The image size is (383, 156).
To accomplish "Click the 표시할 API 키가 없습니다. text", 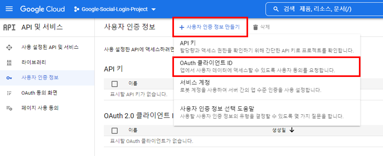I will click(139, 95).
